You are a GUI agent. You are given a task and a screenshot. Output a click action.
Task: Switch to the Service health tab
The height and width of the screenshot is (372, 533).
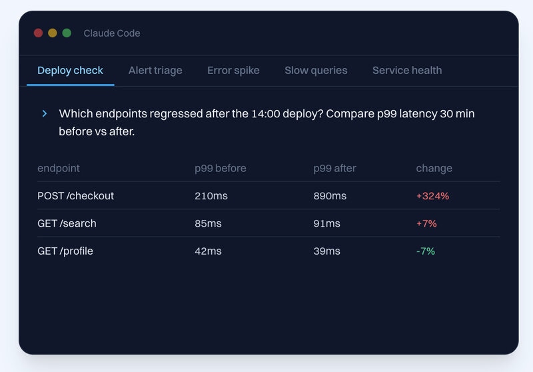click(x=407, y=71)
